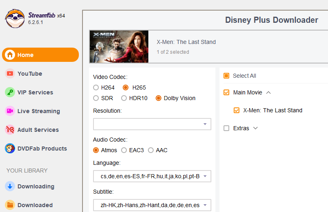Open the Resolution dropdown
Viewport: 328px width, 212px height.
coord(152,124)
